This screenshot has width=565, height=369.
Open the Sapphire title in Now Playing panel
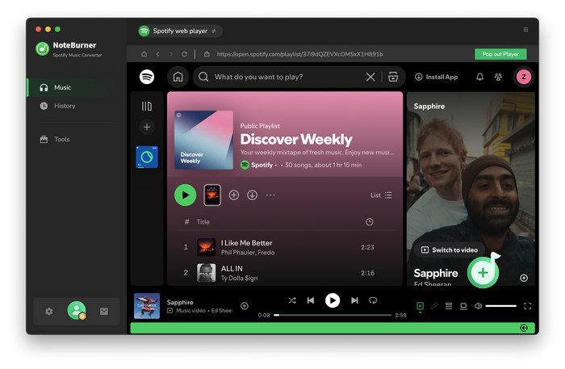click(436, 273)
